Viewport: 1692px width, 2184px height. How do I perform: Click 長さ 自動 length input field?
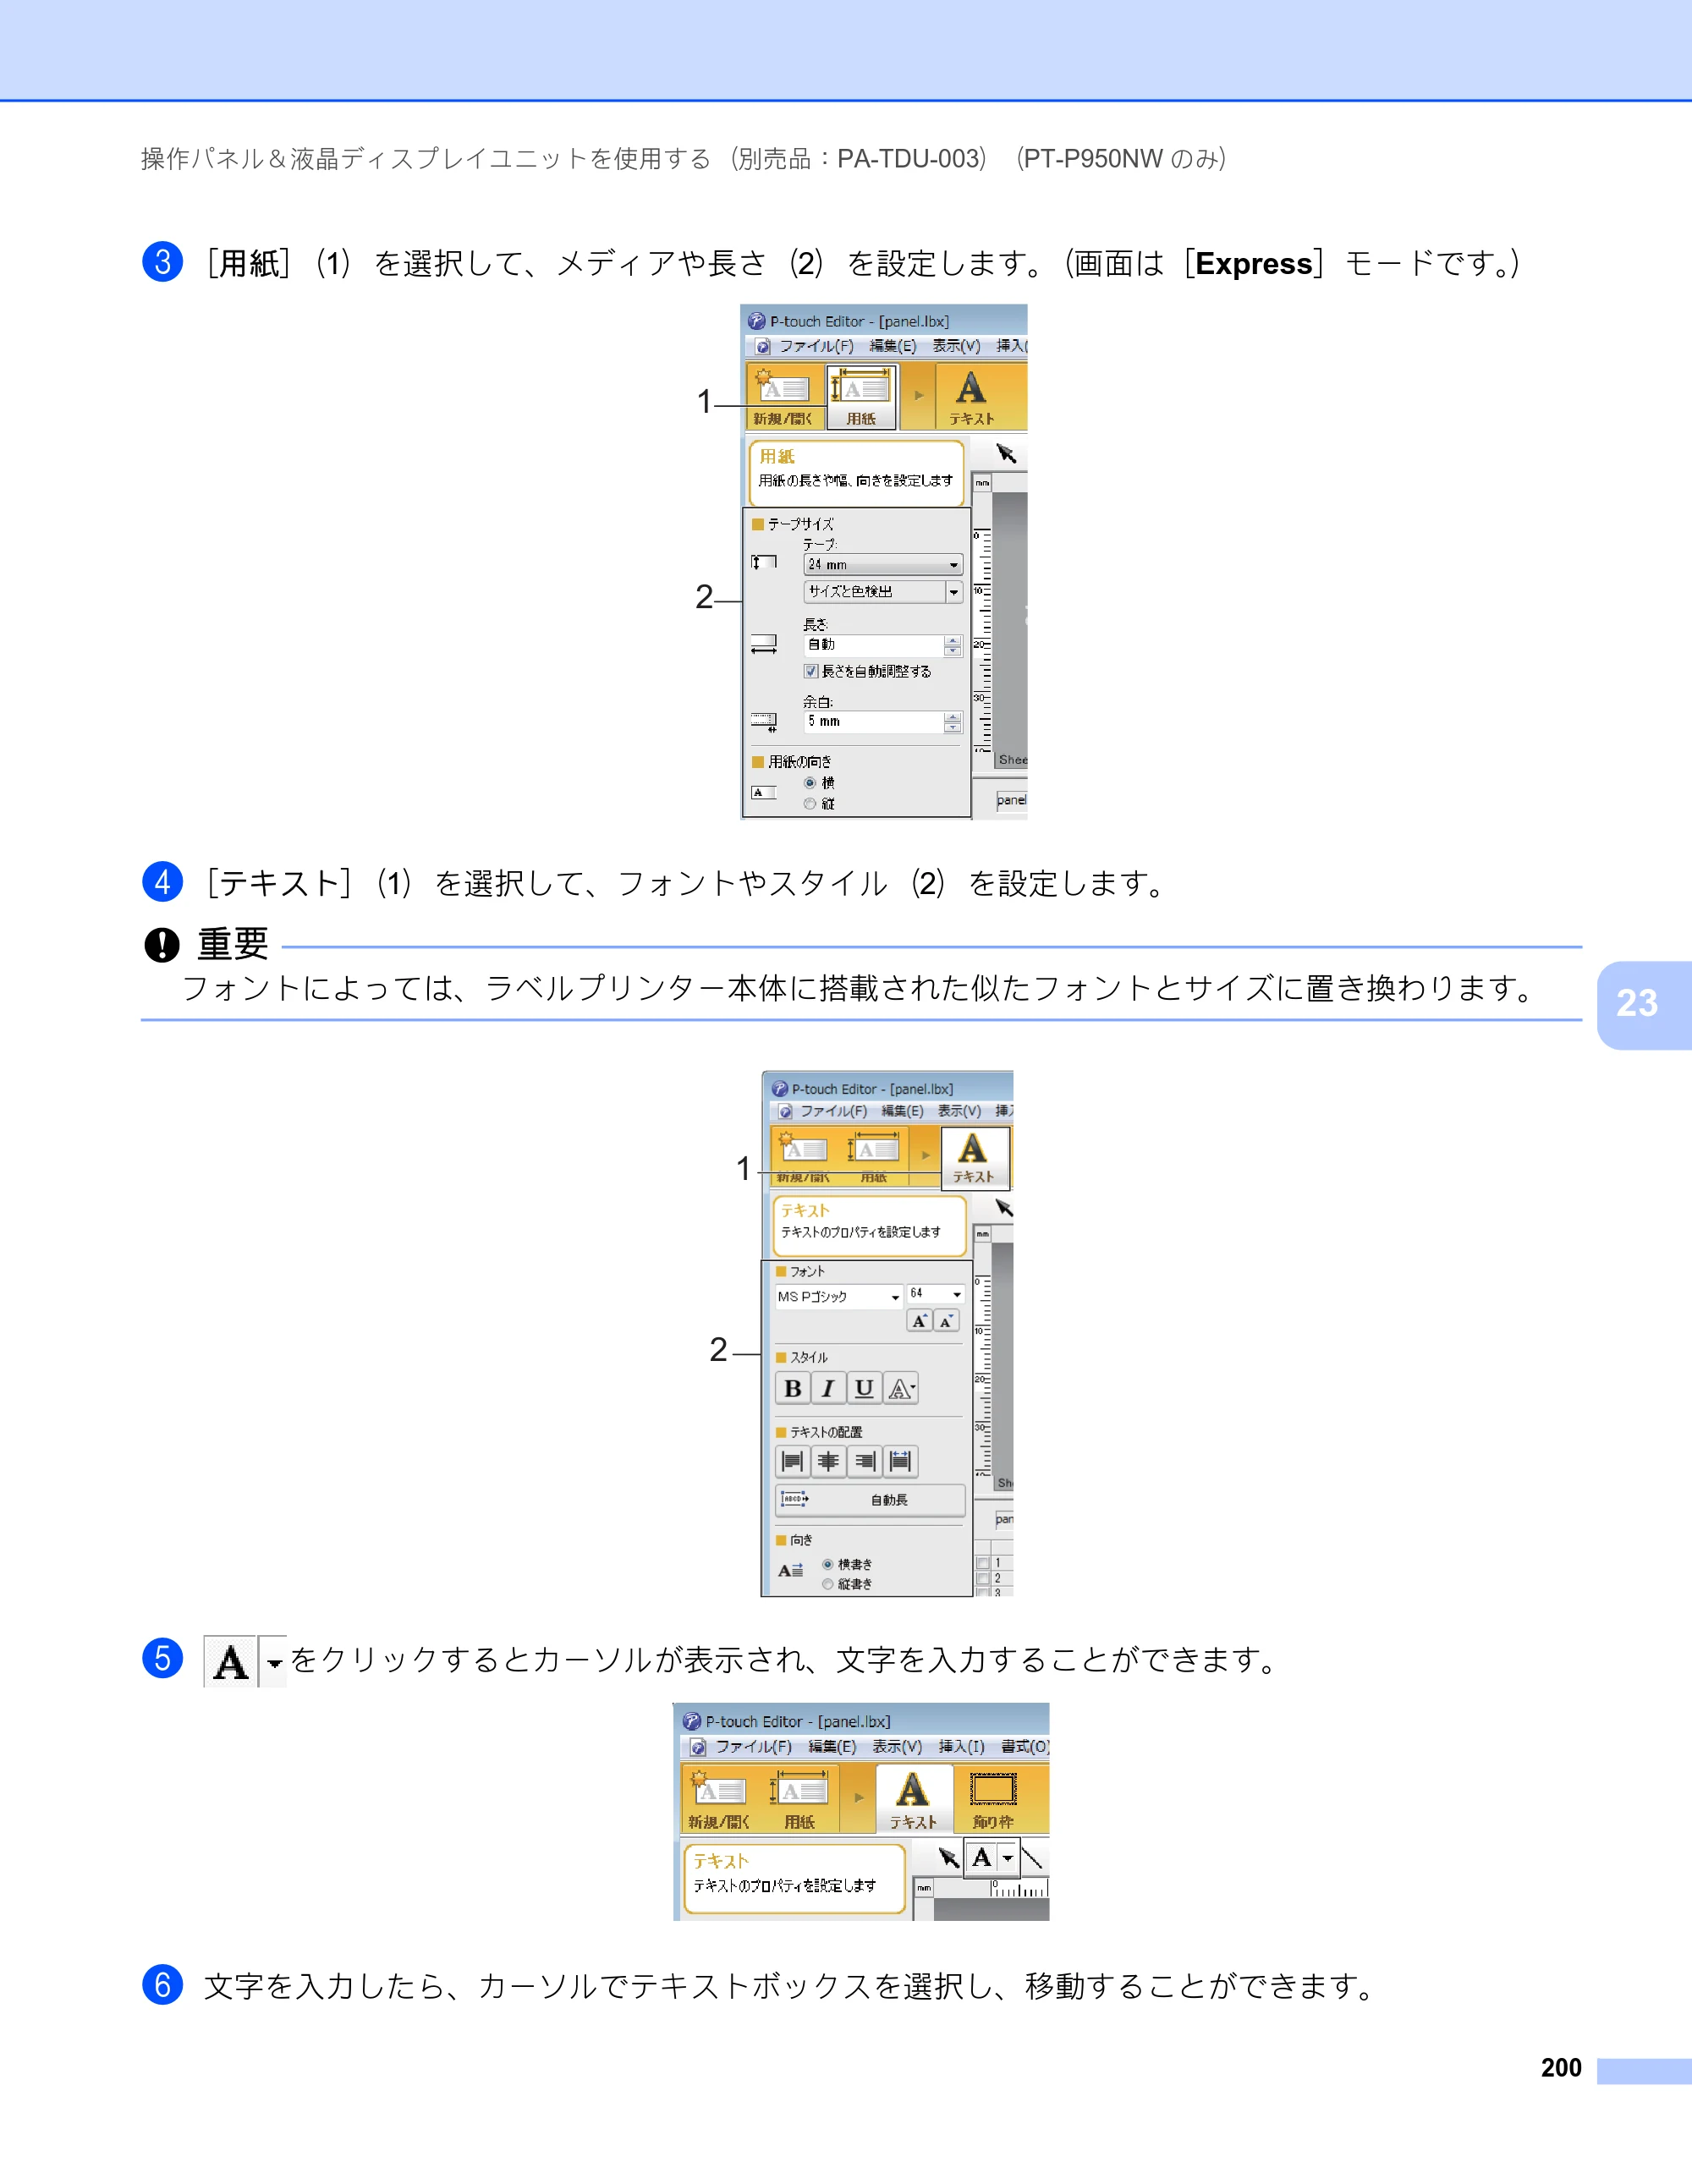[x=874, y=645]
